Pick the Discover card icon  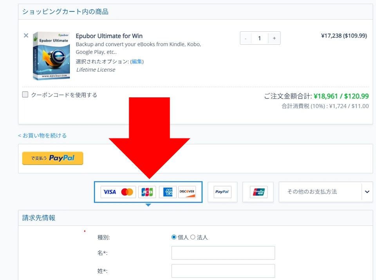click(x=187, y=192)
